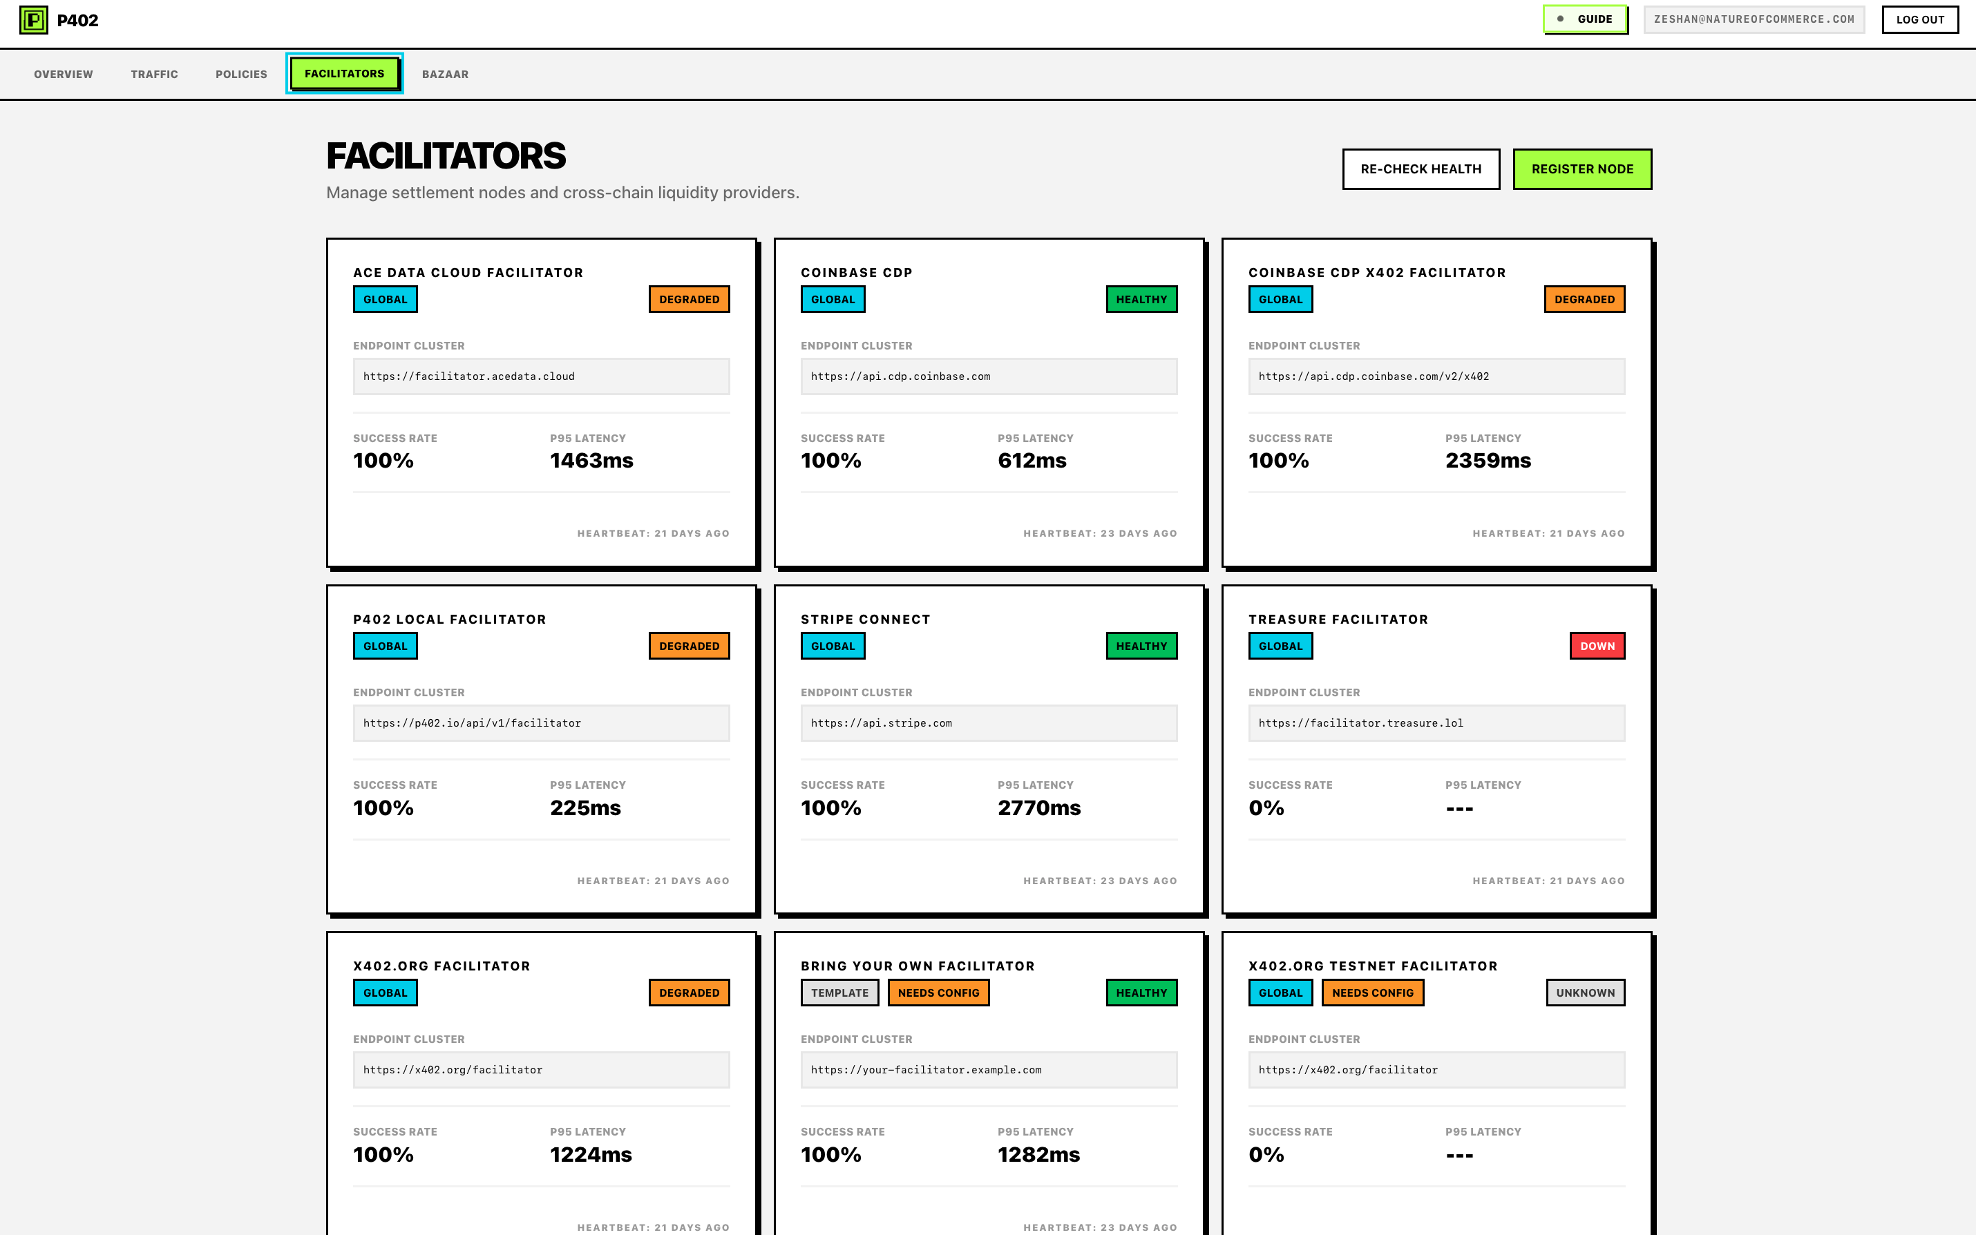1976x1235 pixels.
Task: Select the endpoint URL field for Coinbase CDP
Action: pyautogui.click(x=989, y=376)
